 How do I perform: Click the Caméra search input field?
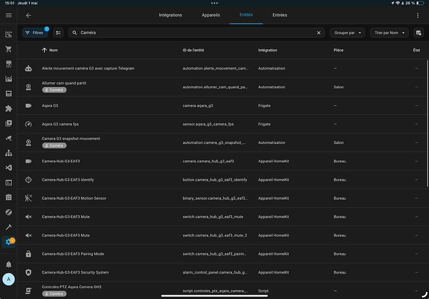pos(193,32)
